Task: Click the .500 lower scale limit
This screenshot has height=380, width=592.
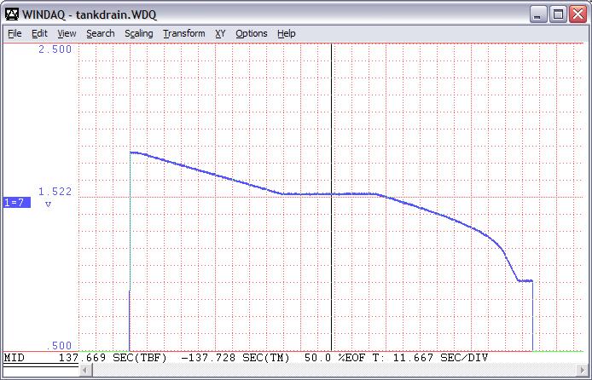Action: pyautogui.click(x=58, y=345)
